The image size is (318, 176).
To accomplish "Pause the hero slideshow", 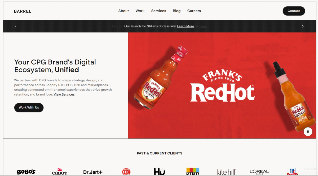I will [x=308, y=131].
